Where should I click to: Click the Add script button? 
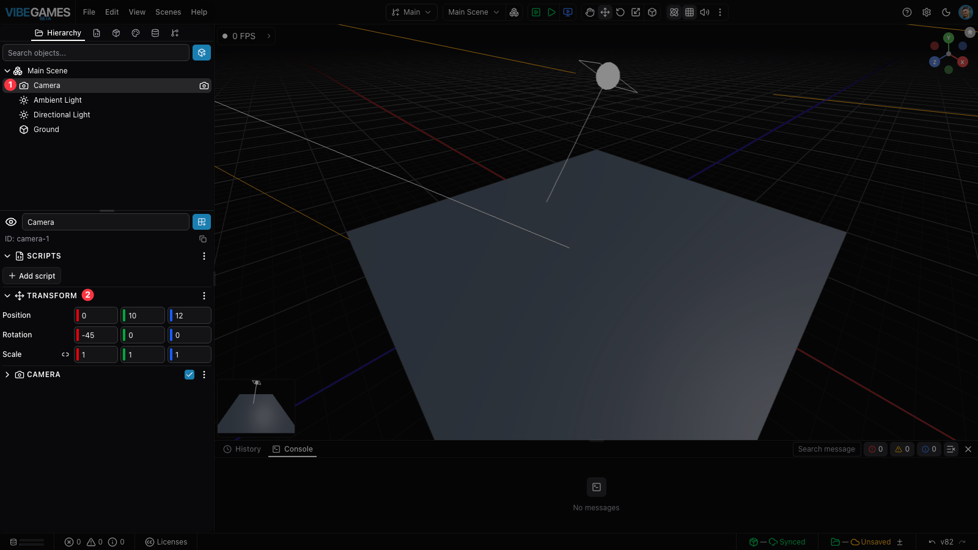point(32,276)
